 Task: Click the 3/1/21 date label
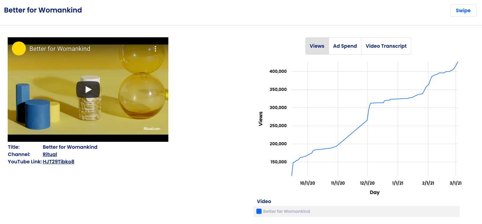pyautogui.click(x=455, y=183)
